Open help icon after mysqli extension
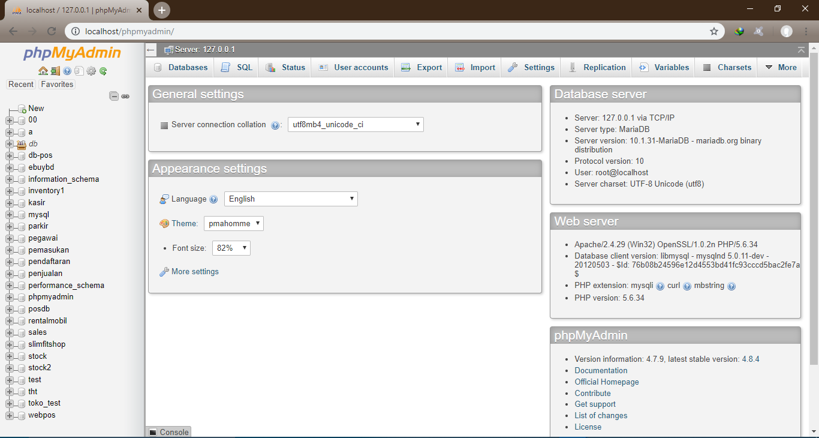This screenshot has width=819, height=438. click(x=660, y=286)
